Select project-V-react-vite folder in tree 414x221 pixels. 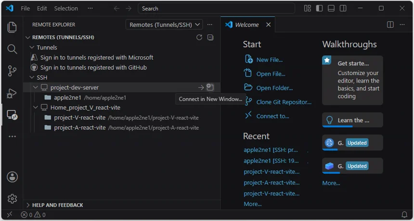click(79, 118)
